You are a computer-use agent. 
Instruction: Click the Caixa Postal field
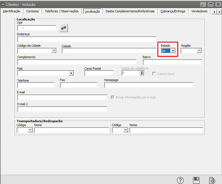tap(99, 73)
